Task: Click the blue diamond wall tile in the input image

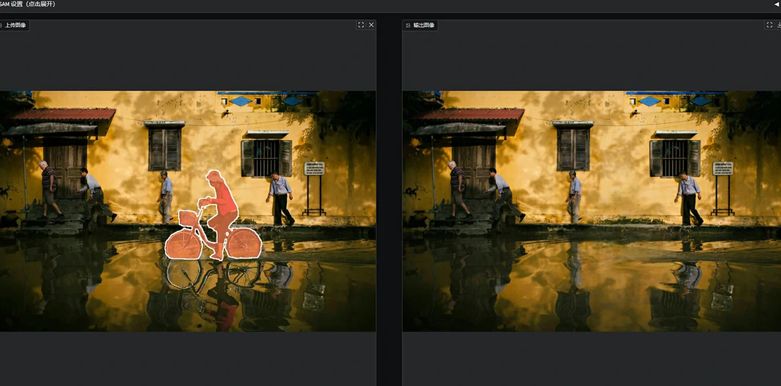Action: pos(241,101)
